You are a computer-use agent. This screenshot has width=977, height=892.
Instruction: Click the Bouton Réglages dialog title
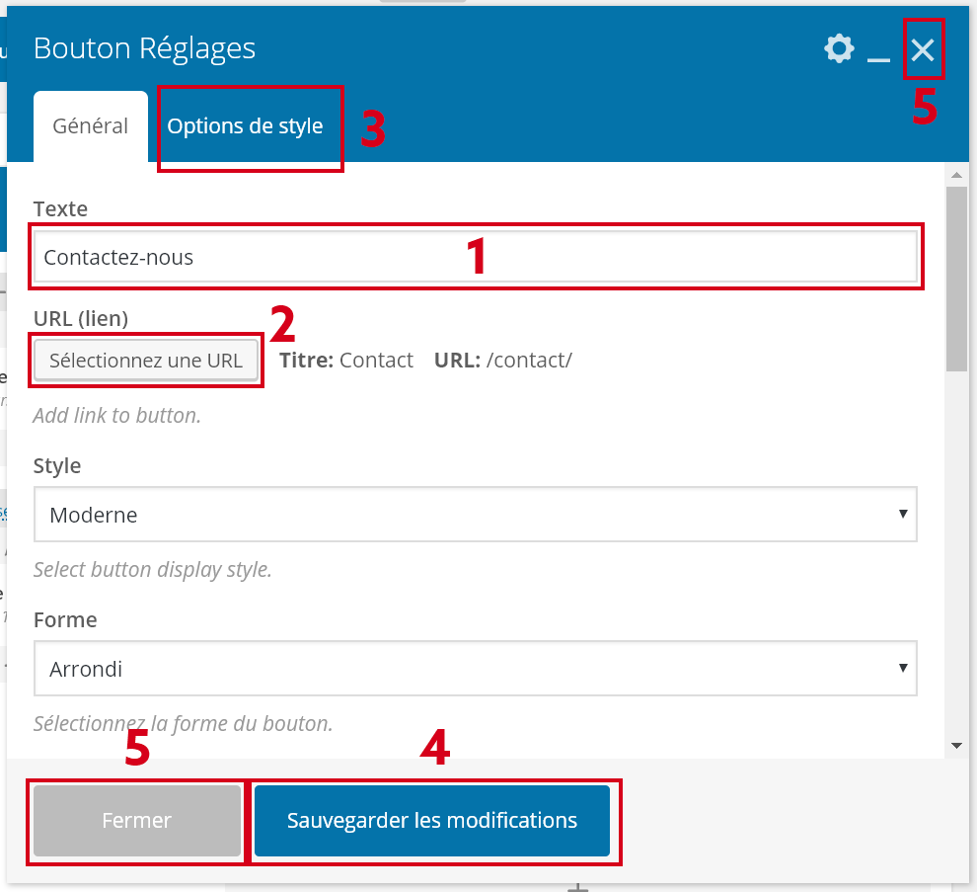click(144, 48)
